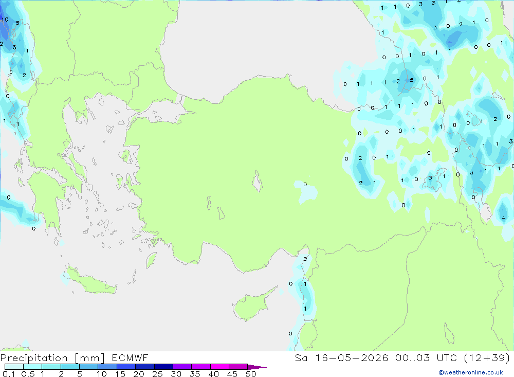Click the '45' legend scale label
The width and height of the screenshot is (514, 377).
[x=232, y=374]
